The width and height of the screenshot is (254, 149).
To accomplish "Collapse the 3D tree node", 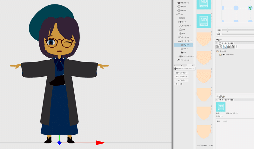I will [x=177, y=14].
